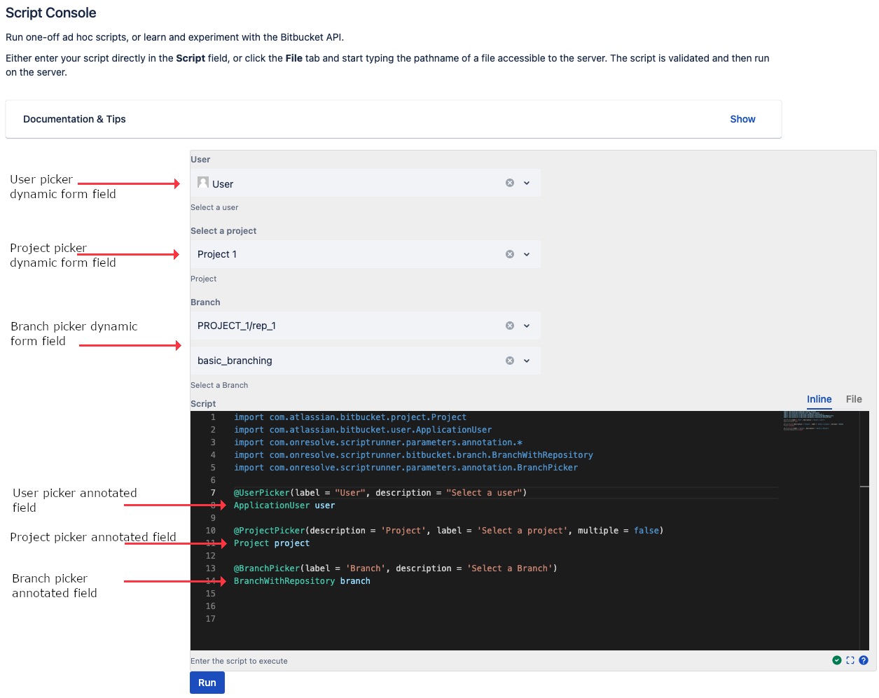879x698 pixels.
Task: Open the script editor help icon
Action: pos(864,660)
